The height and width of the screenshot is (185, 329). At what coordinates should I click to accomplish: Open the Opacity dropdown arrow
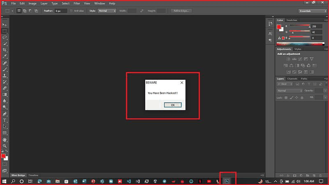(325, 90)
